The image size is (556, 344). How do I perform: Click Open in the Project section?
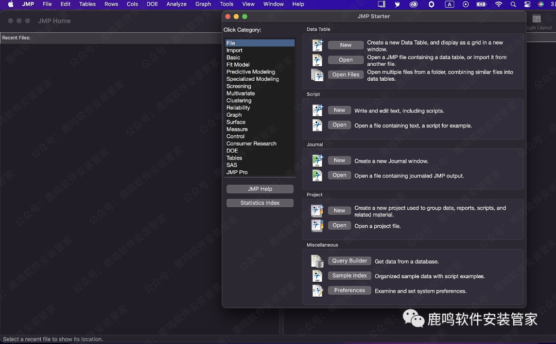click(339, 226)
